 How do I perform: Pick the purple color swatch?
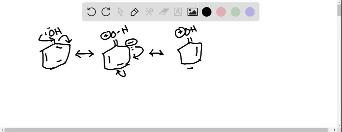point(250,12)
